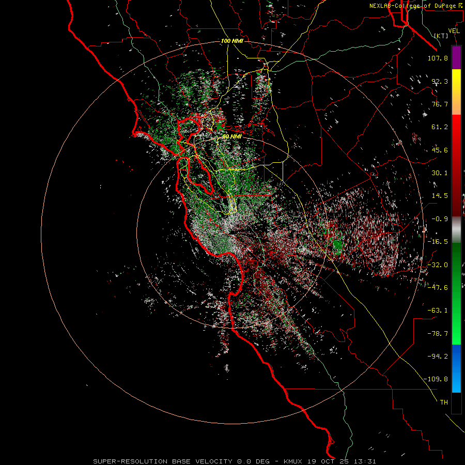The height and width of the screenshot is (465, 465).
Task: Click the VEL legend title
Action: 454,31
